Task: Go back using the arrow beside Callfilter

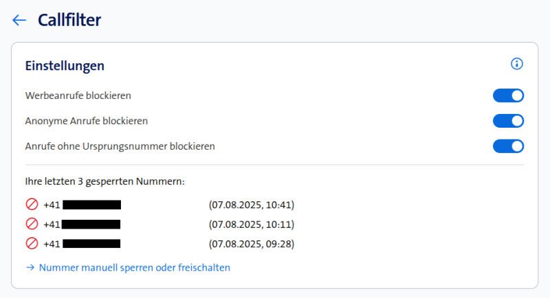Action: point(19,21)
